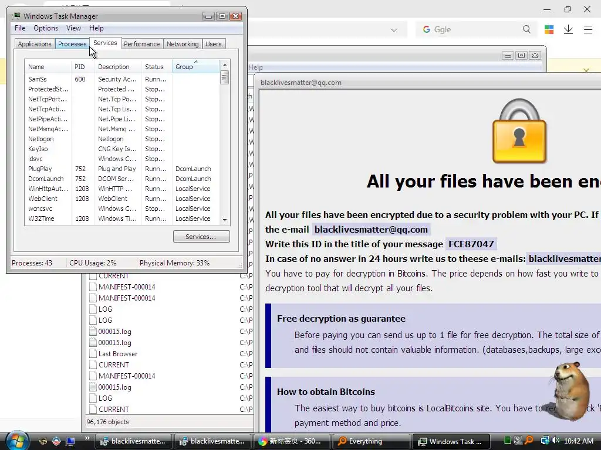Viewport: 601px width, 450px height.
Task: Select the Services tab
Action: tap(105, 43)
